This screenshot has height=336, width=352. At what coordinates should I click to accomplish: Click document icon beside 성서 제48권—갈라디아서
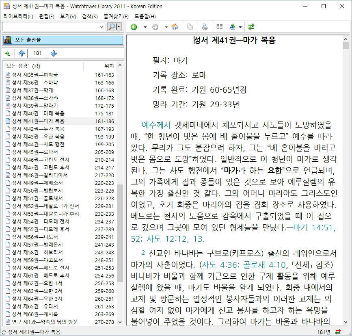click(8, 175)
